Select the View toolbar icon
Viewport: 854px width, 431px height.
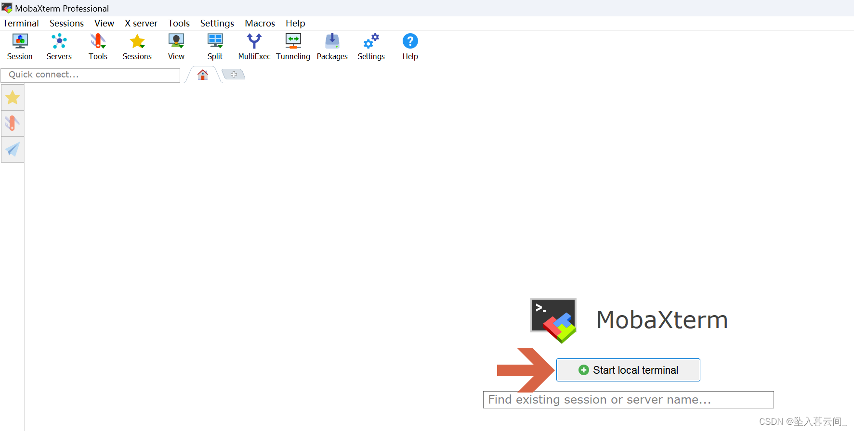point(176,47)
